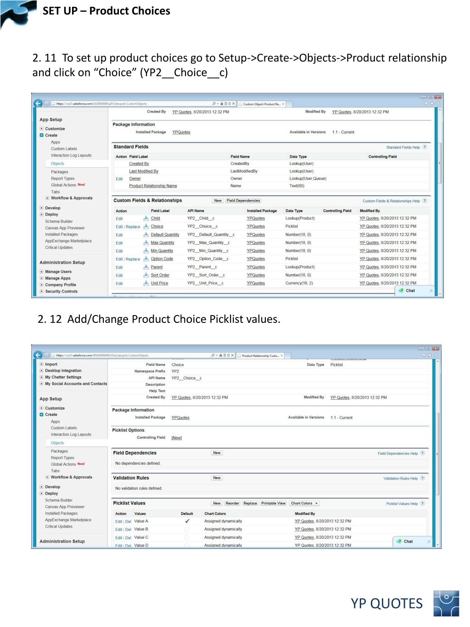The image size is (470, 627).
Task: Open Schema Builder in Custom Object window sidebar
Action: (x=59, y=221)
